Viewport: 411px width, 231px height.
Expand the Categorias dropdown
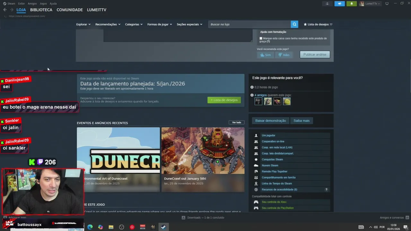coord(134,24)
